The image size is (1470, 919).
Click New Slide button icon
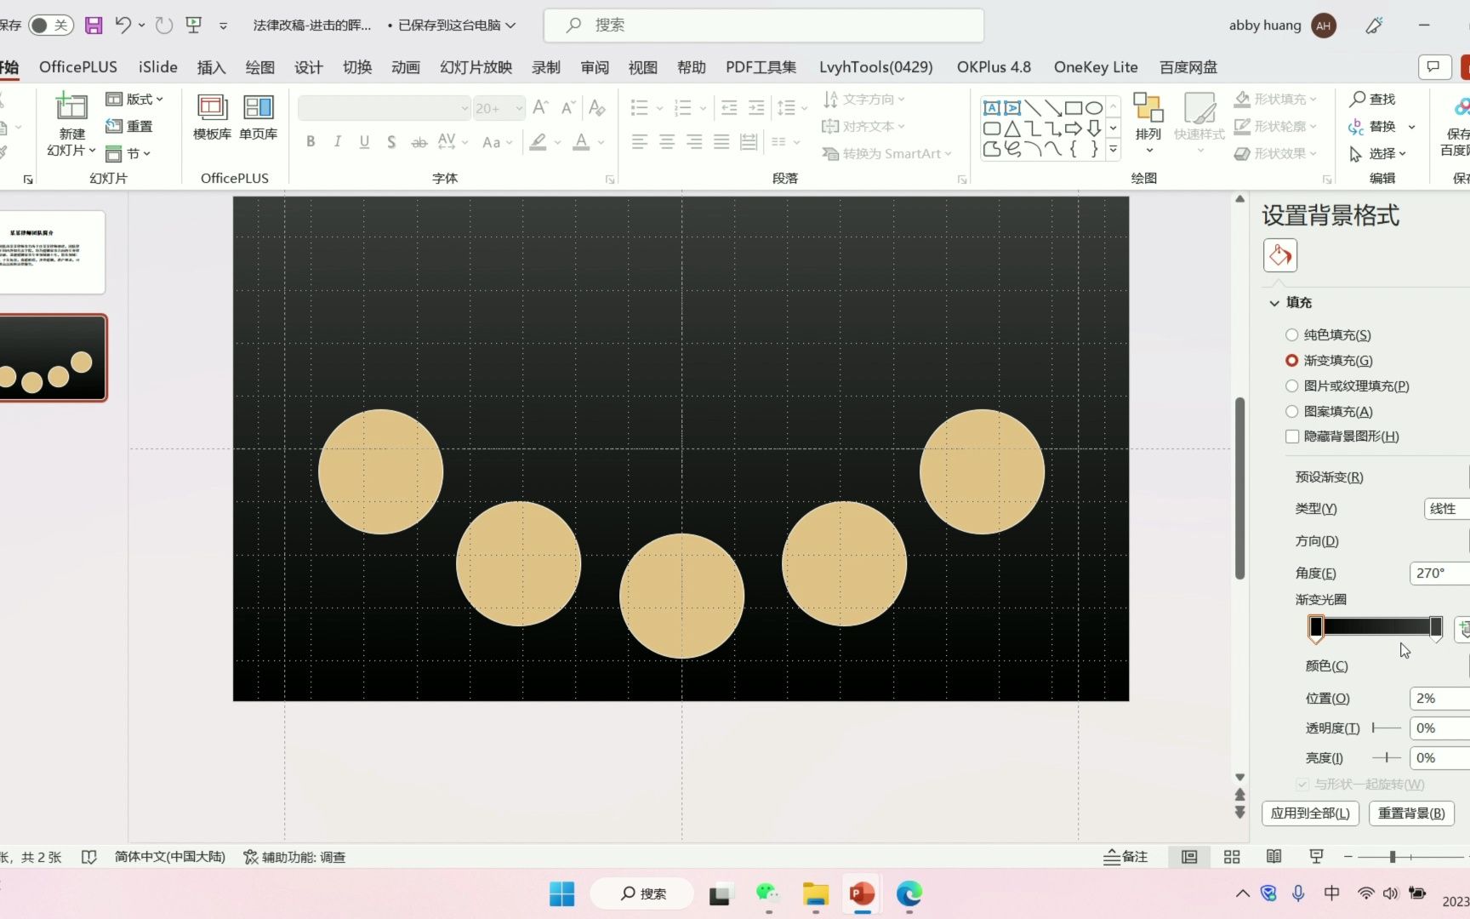pyautogui.click(x=71, y=108)
